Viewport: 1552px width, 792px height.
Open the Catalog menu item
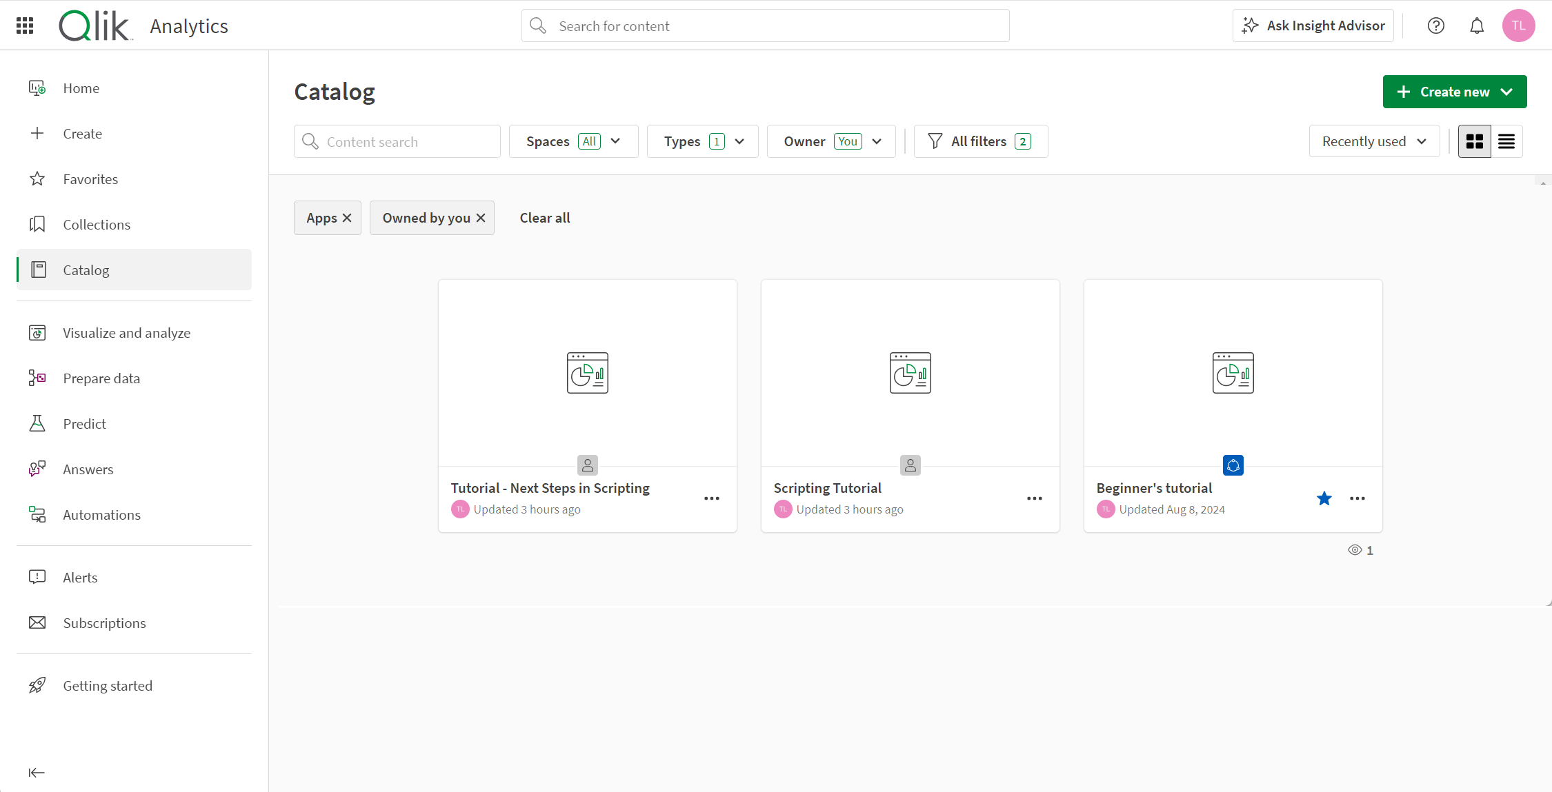coord(85,270)
